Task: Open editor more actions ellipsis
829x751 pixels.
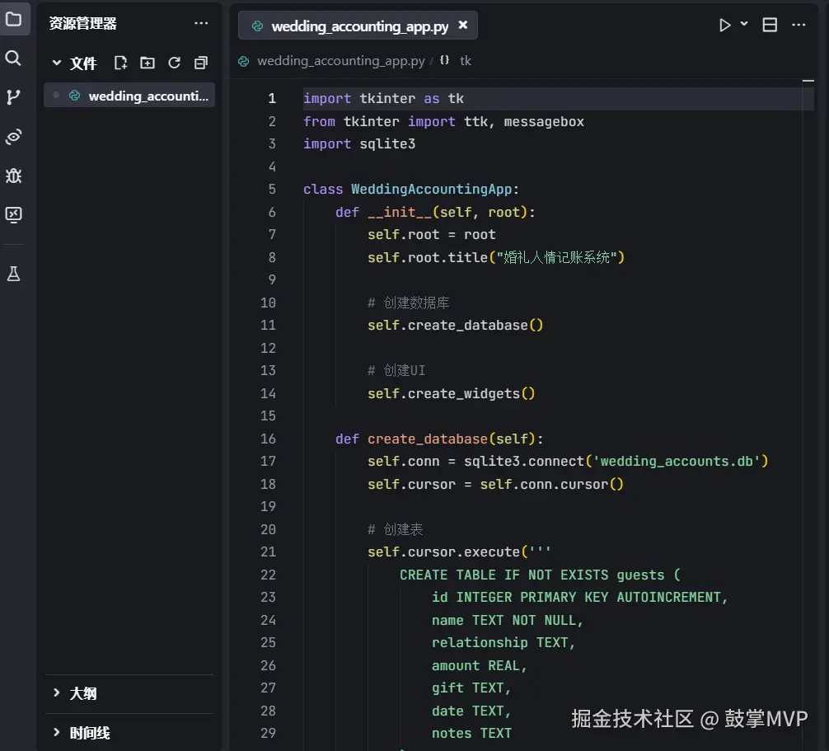Action: (799, 25)
